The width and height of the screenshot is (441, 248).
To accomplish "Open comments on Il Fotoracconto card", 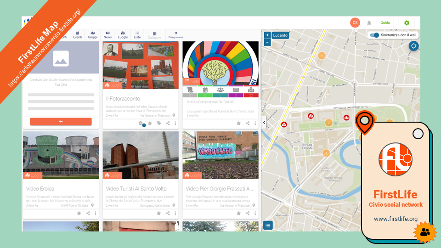I will (x=141, y=124).
